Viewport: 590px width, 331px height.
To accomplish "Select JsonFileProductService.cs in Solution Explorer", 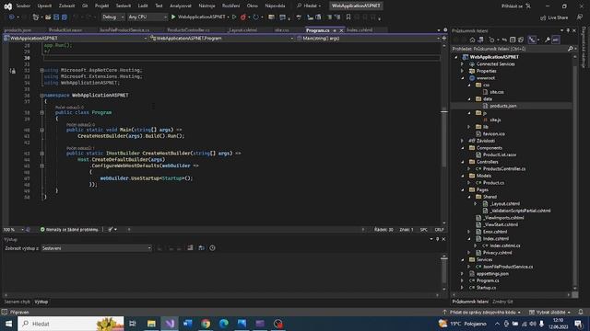I will click(x=508, y=267).
